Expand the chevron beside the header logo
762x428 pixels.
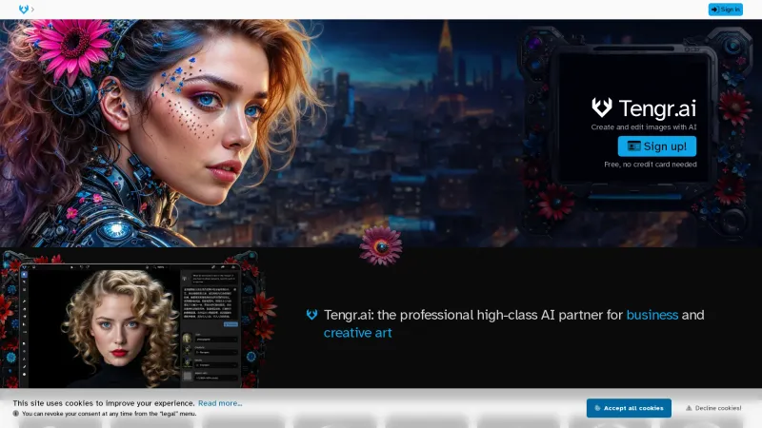[32, 10]
